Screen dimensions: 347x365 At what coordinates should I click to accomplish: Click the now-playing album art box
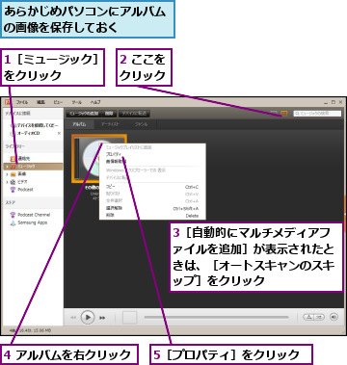(x=129, y=318)
